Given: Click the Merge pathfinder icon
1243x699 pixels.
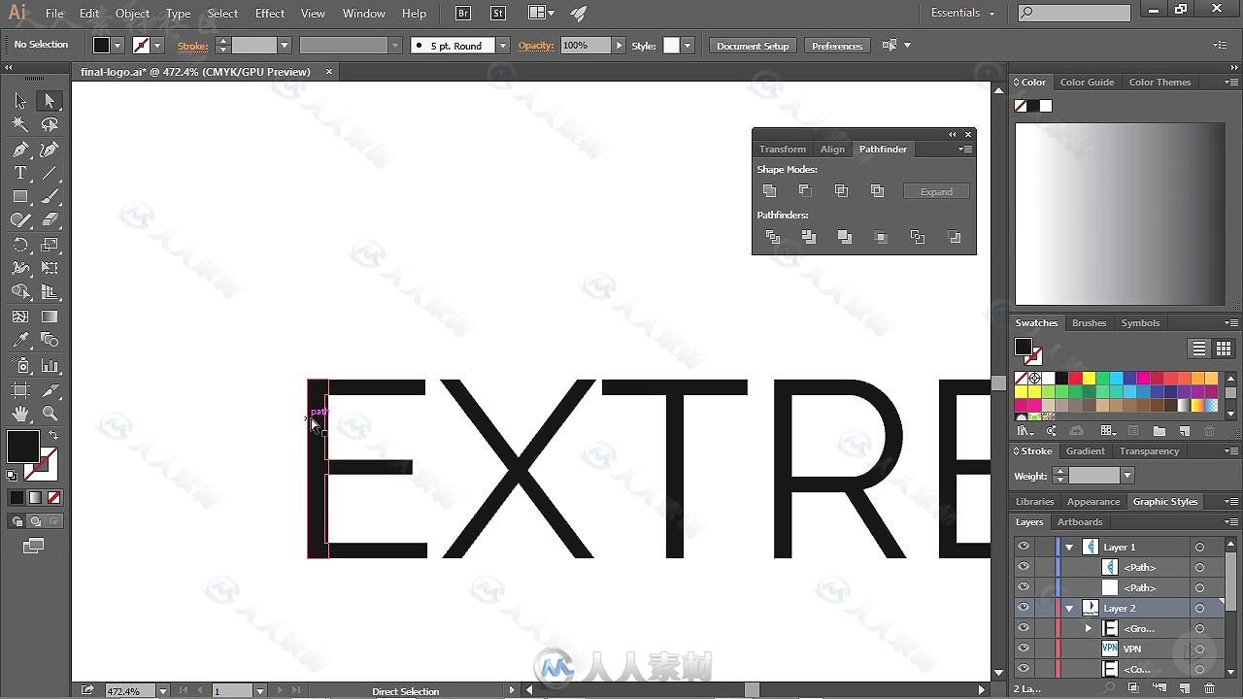Looking at the screenshot, I should click(x=845, y=237).
